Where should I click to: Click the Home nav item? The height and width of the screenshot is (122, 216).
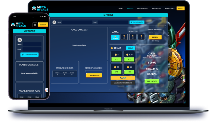tap(121, 8)
